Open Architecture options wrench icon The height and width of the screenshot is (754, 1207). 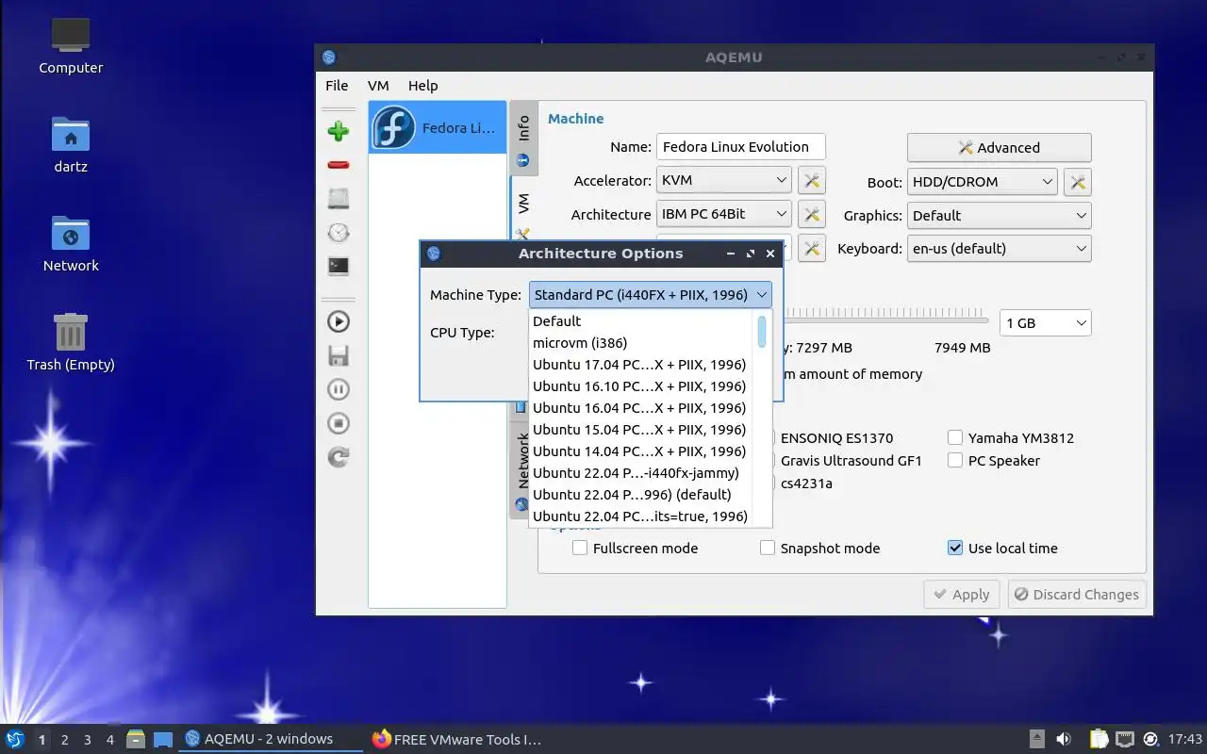pyautogui.click(x=811, y=214)
